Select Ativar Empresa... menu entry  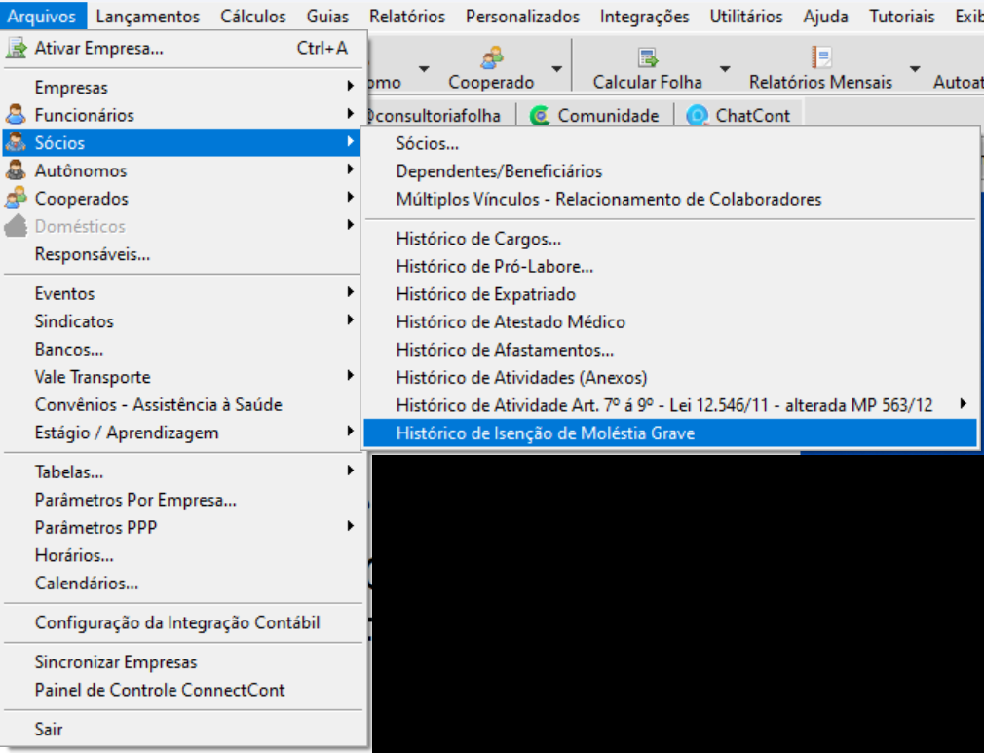pyautogui.click(x=182, y=49)
